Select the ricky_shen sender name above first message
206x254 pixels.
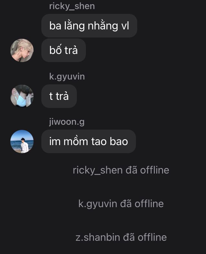coord(72,6)
